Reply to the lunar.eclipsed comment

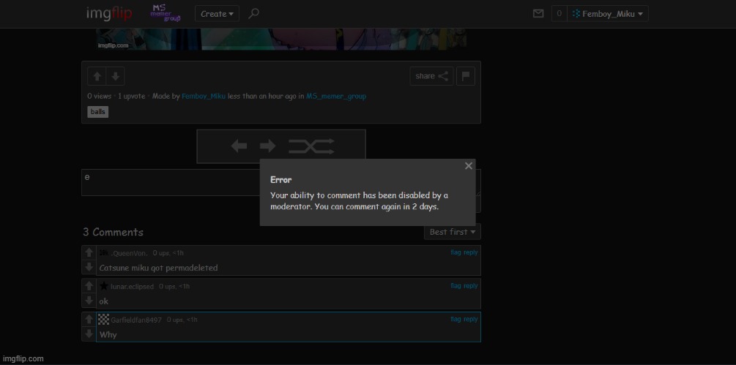(471, 285)
